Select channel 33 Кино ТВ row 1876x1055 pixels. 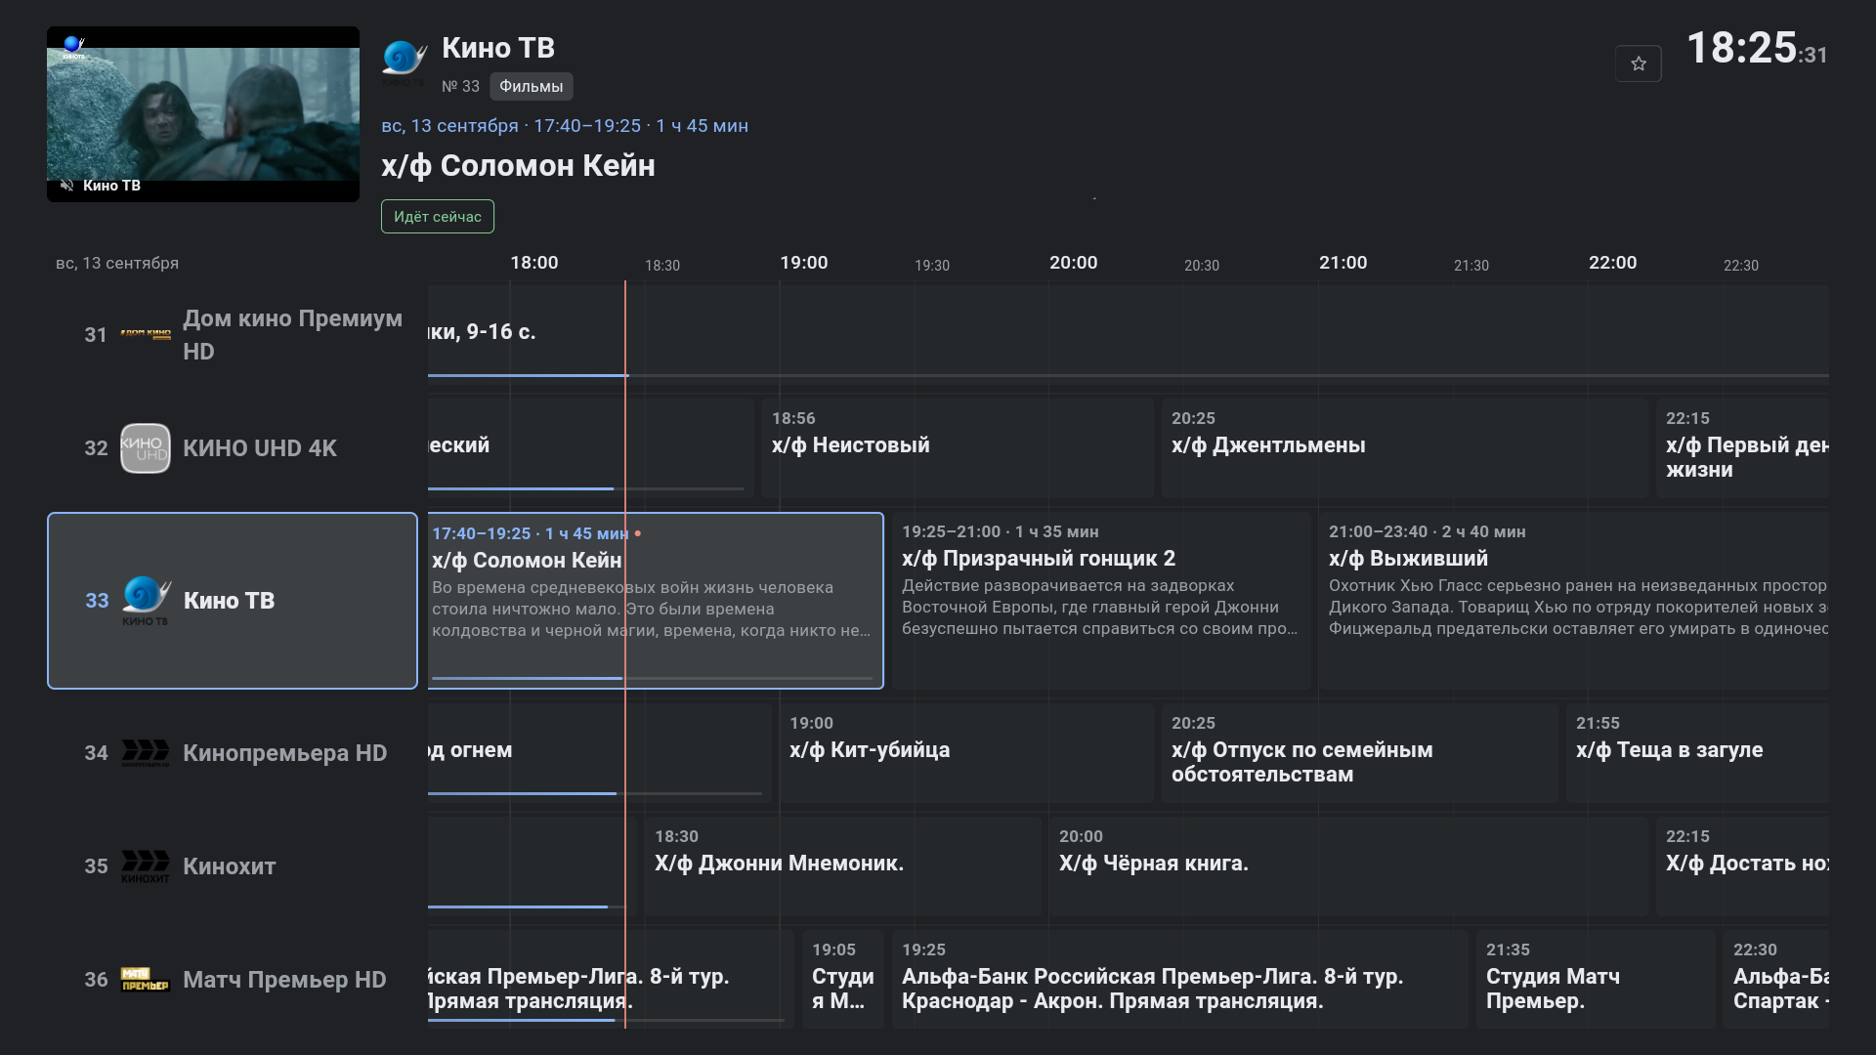pyautogui.click(x=233, y=601)
